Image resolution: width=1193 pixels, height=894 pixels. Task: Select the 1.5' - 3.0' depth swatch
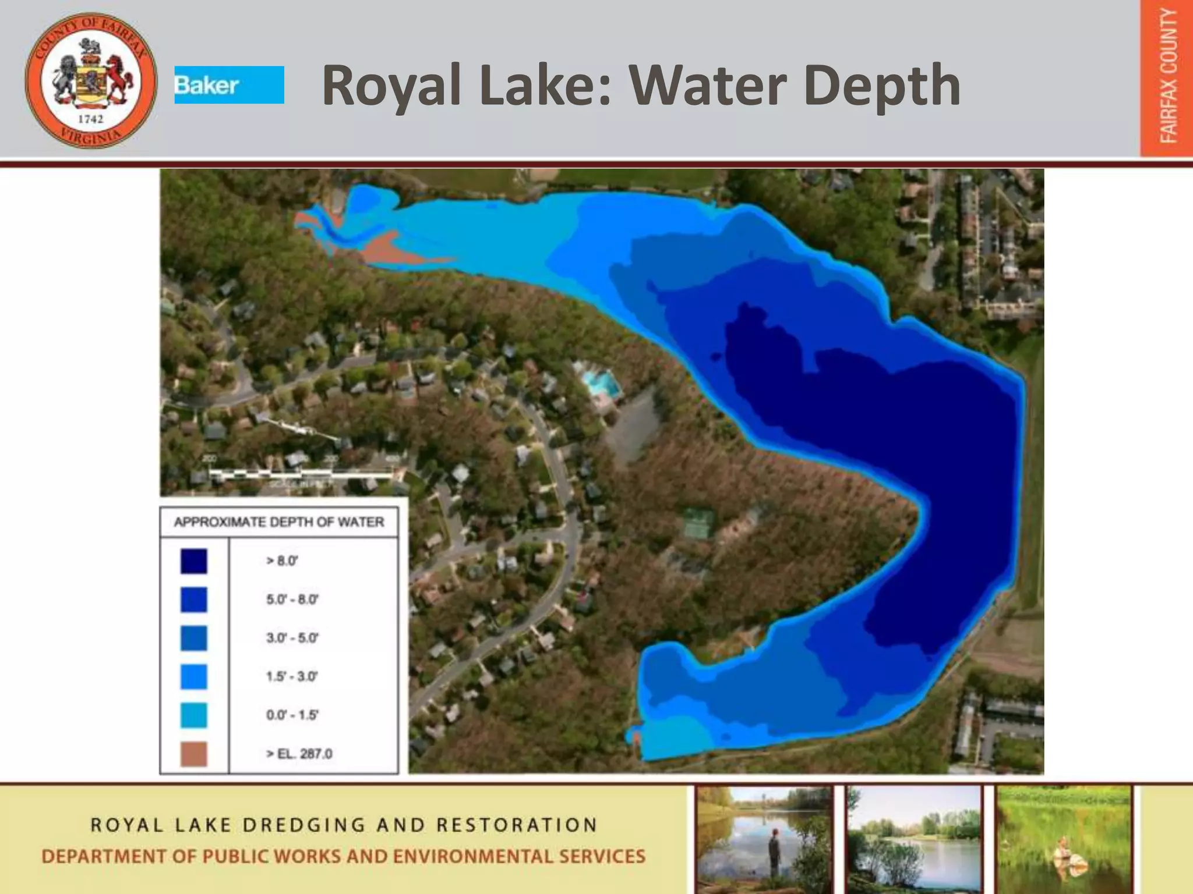[193, 676]
